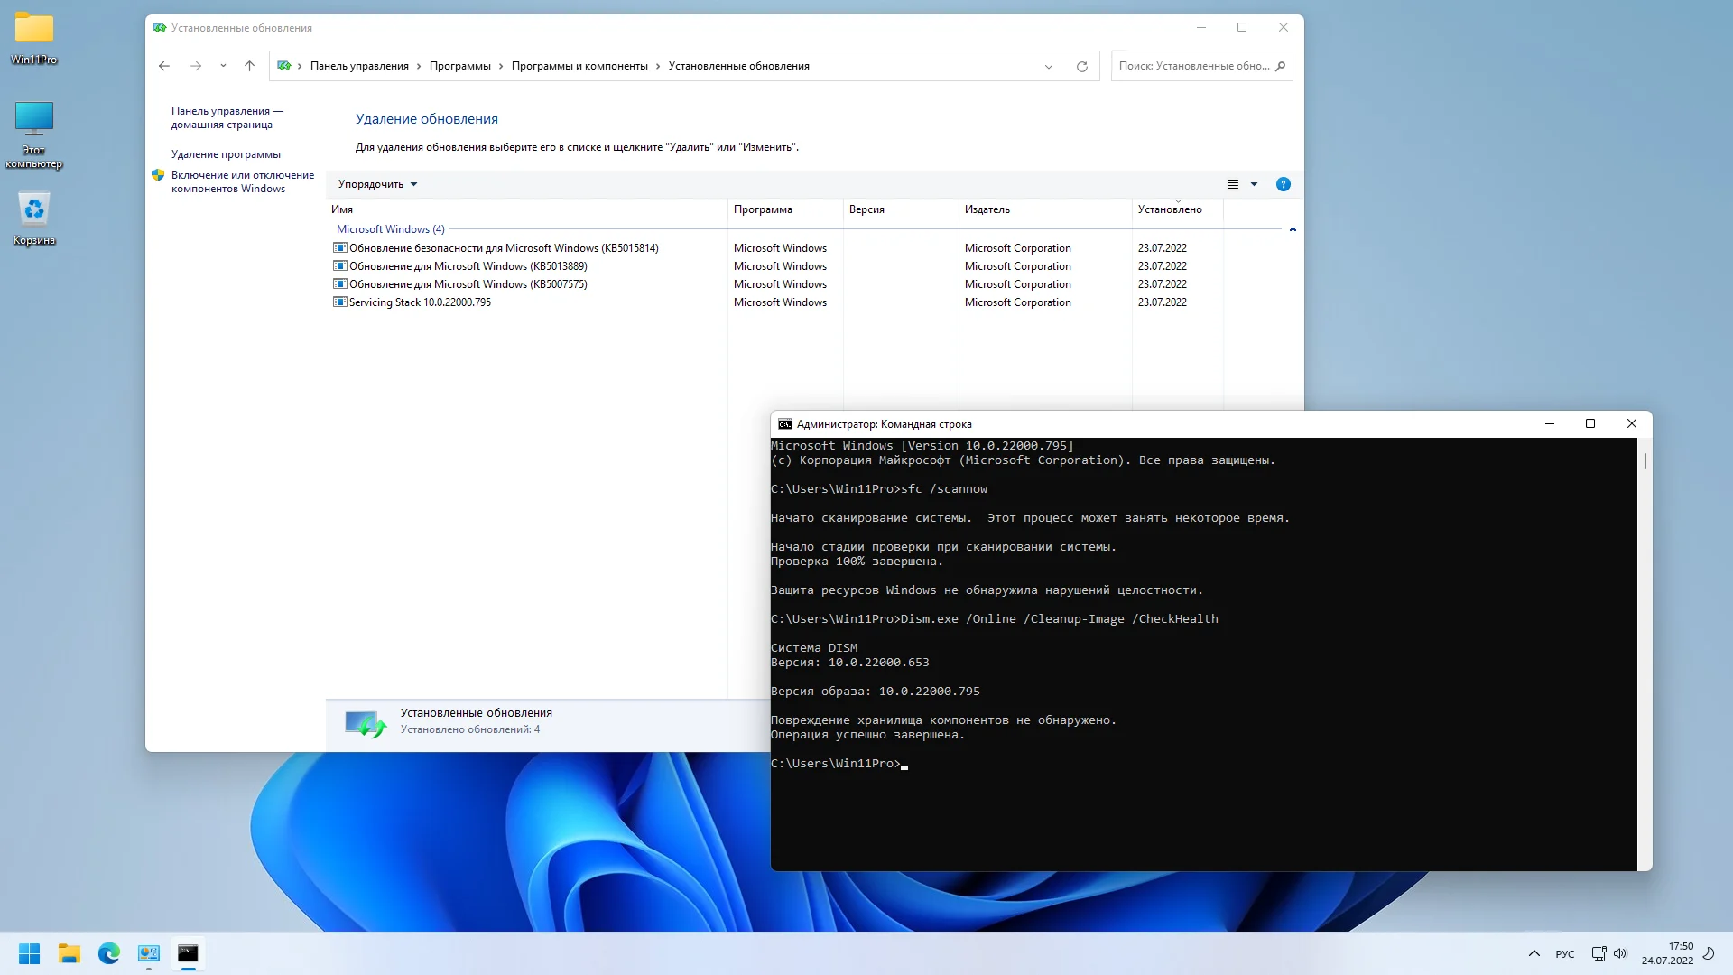
Task: Click the view layout icon
Action: pyautogui.click(x=1233, y=184)
